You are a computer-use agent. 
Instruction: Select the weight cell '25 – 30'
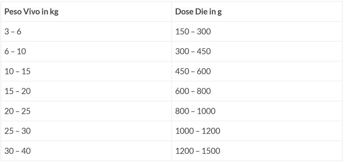[86, 131]
